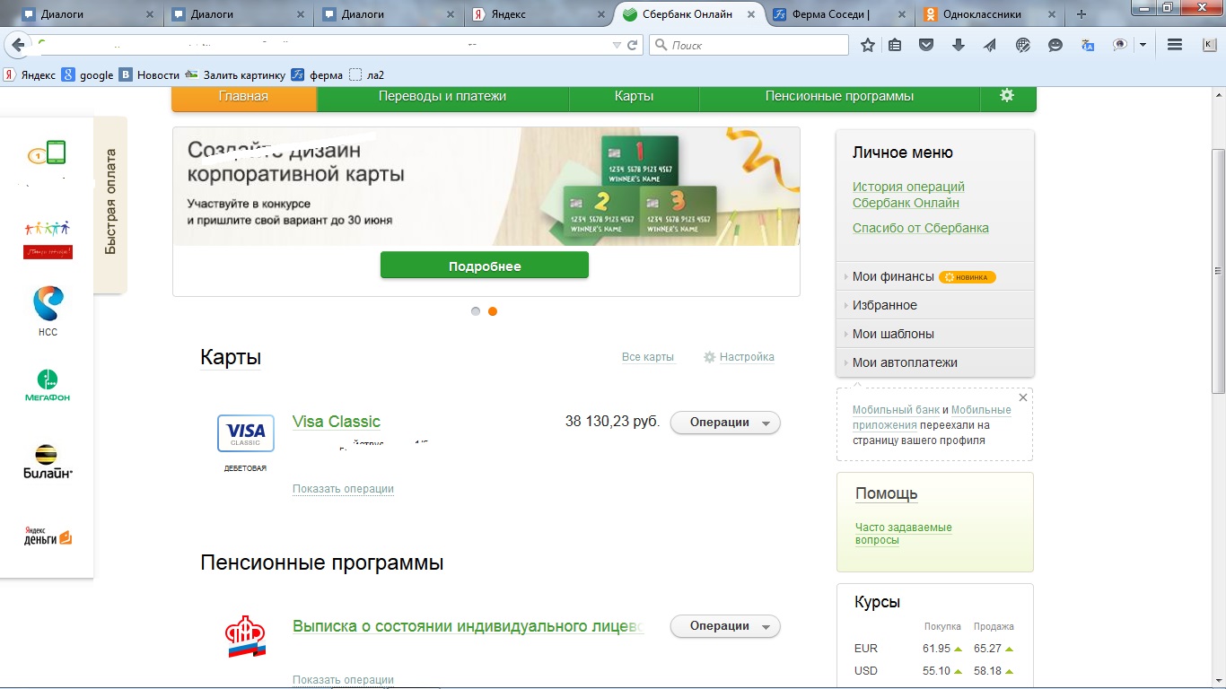Open the Yandex Dengi payment icon
The width and height of the screenshot is (1226, 689).
[48, 536]
